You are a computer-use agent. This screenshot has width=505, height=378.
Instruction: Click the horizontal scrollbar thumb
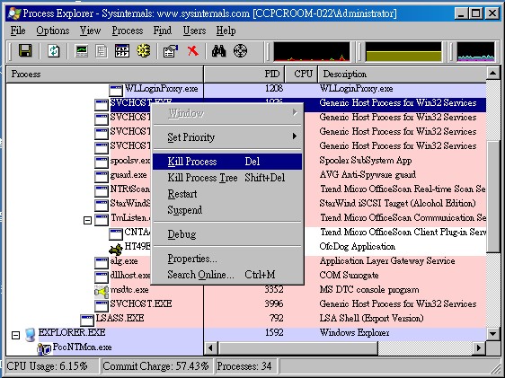coord(298,347)
